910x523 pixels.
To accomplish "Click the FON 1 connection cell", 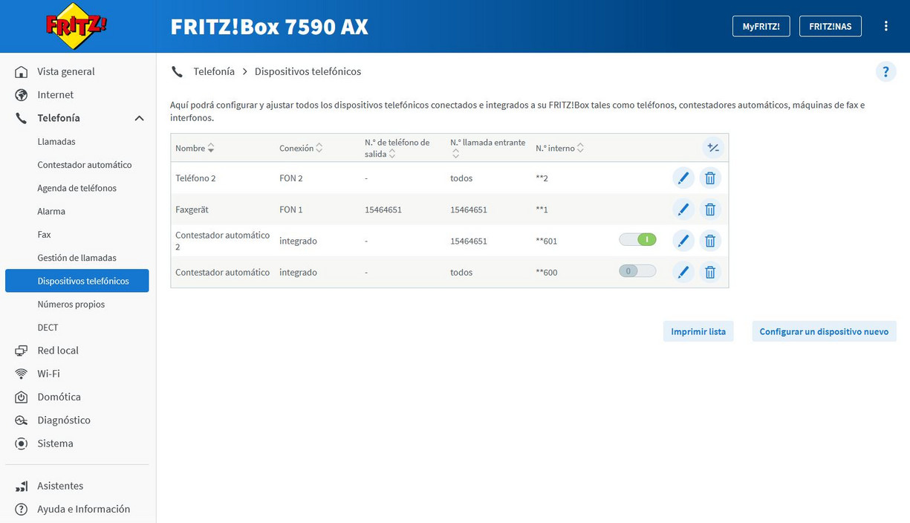I will [291, 209].
